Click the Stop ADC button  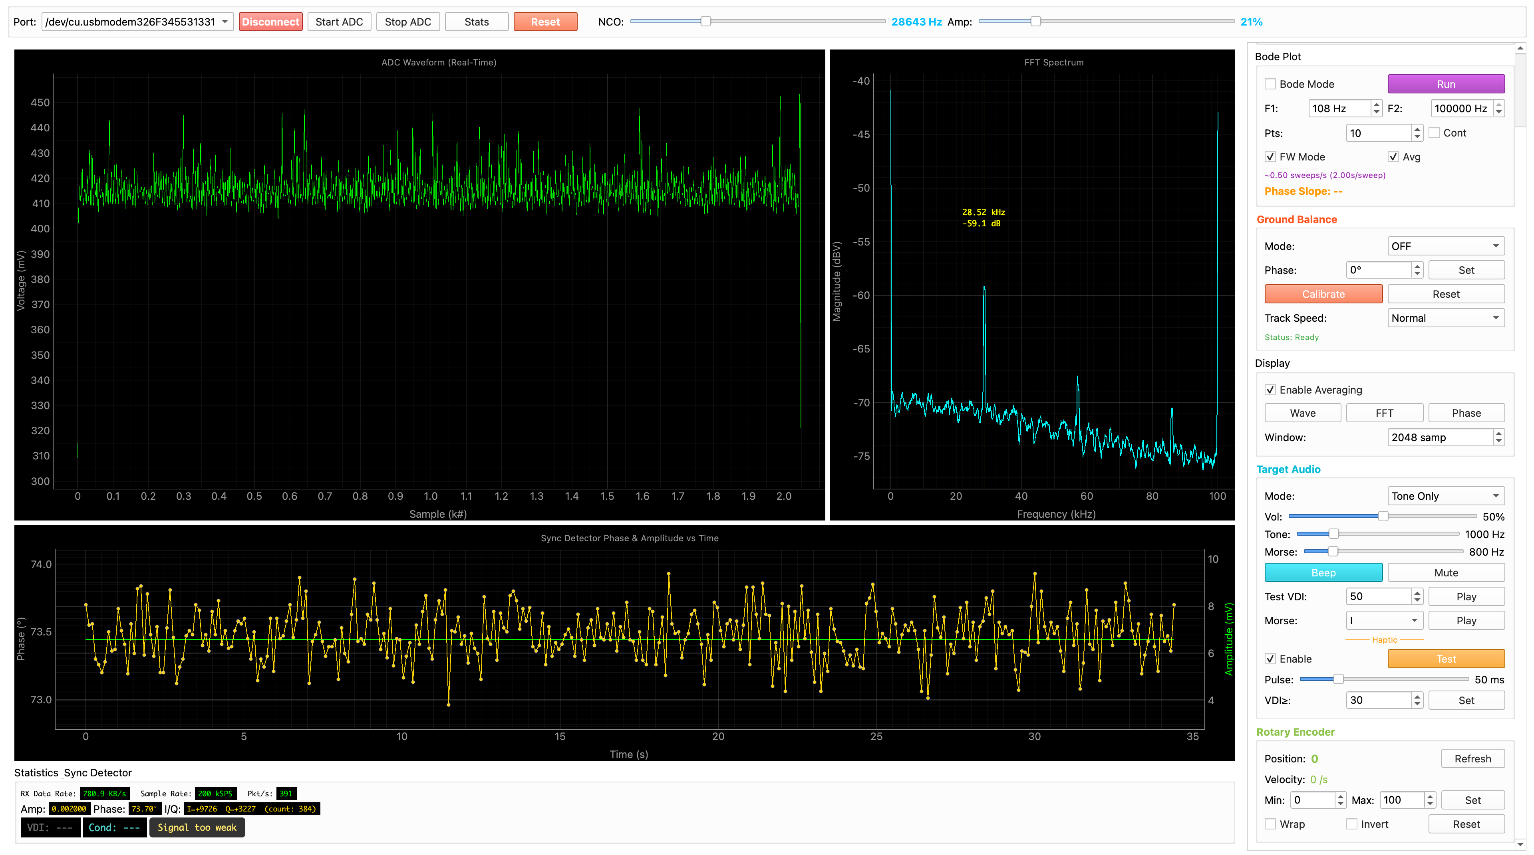point(407,22)
